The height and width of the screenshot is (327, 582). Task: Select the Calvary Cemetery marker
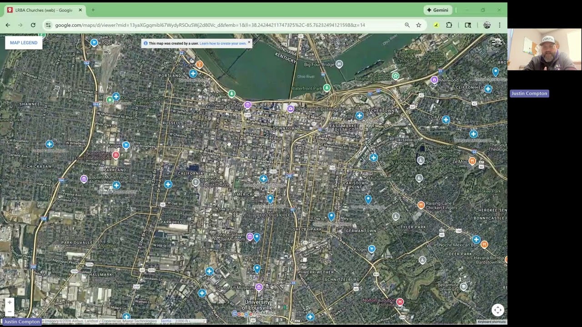[x=422, y=260]
